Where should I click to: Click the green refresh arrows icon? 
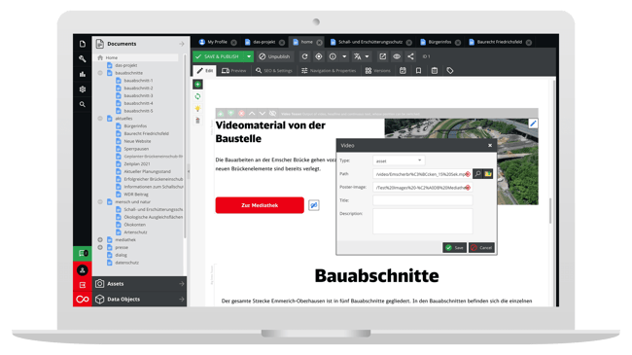[x=197, y=96]
